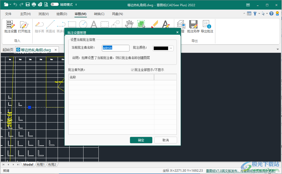Viewport: 282px width, 174px height.
Task: Select the cloud revision markup tool
Action: coord(104,24)
